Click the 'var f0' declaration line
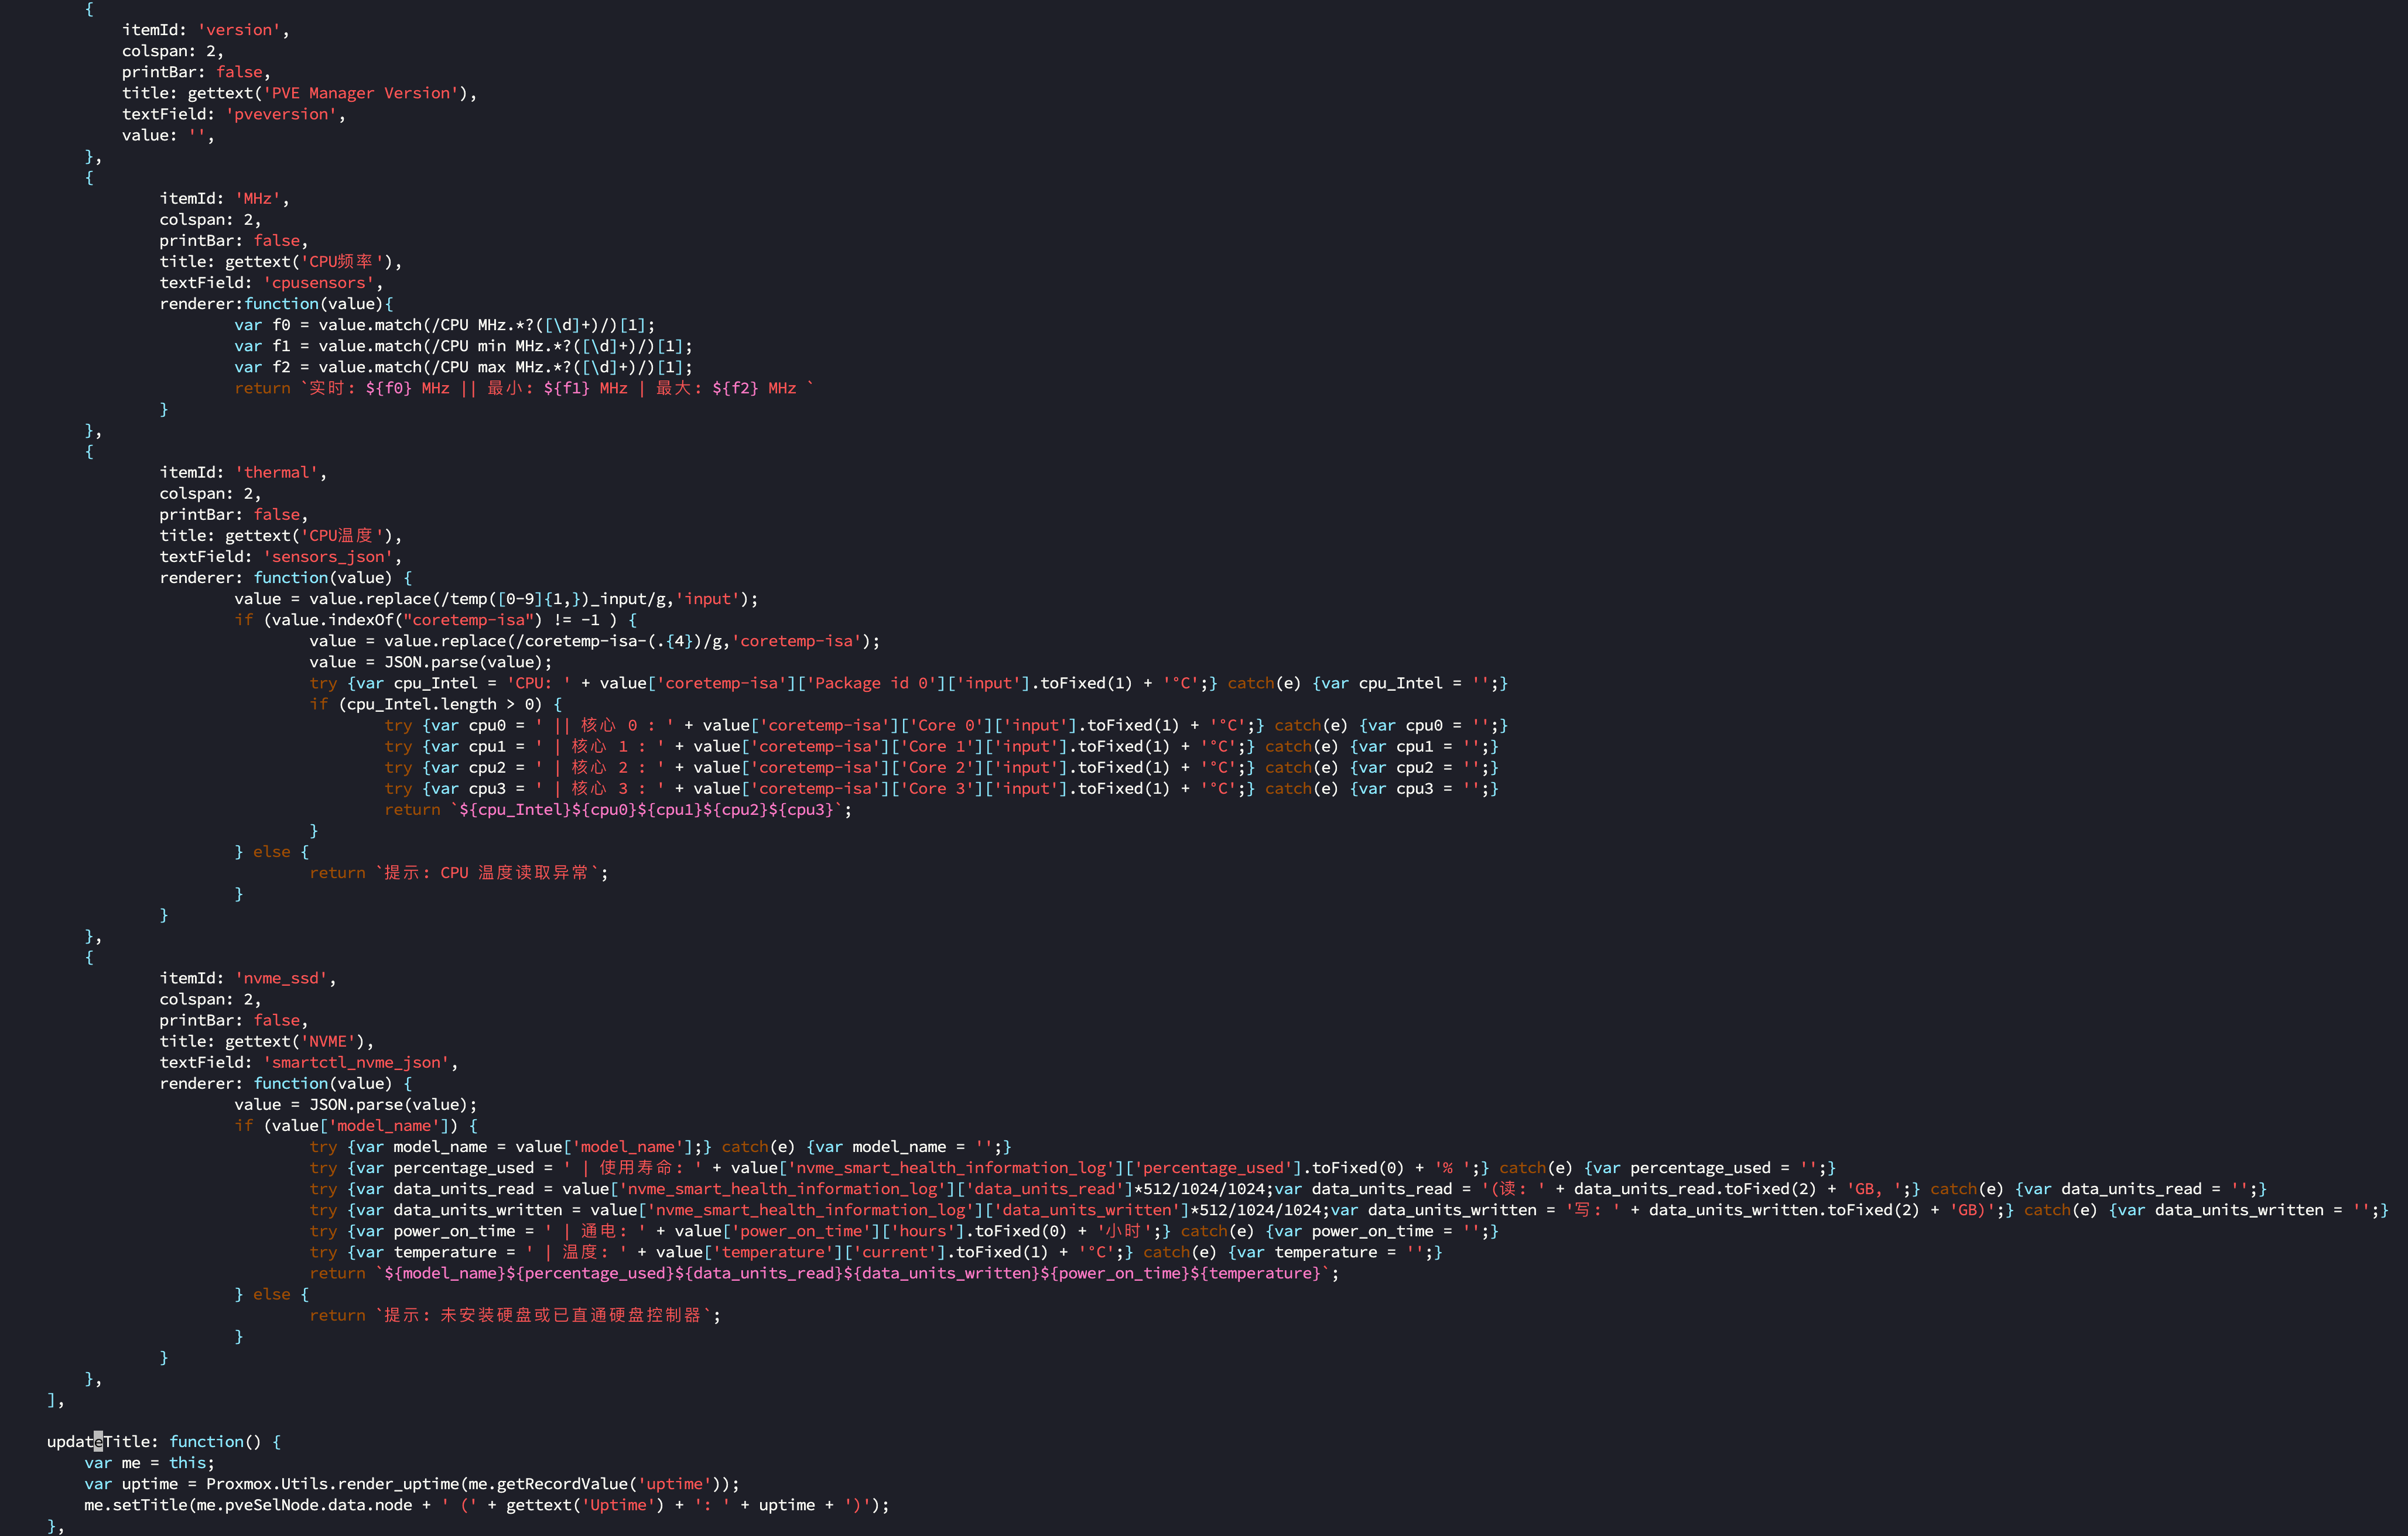 coord(445,325)
